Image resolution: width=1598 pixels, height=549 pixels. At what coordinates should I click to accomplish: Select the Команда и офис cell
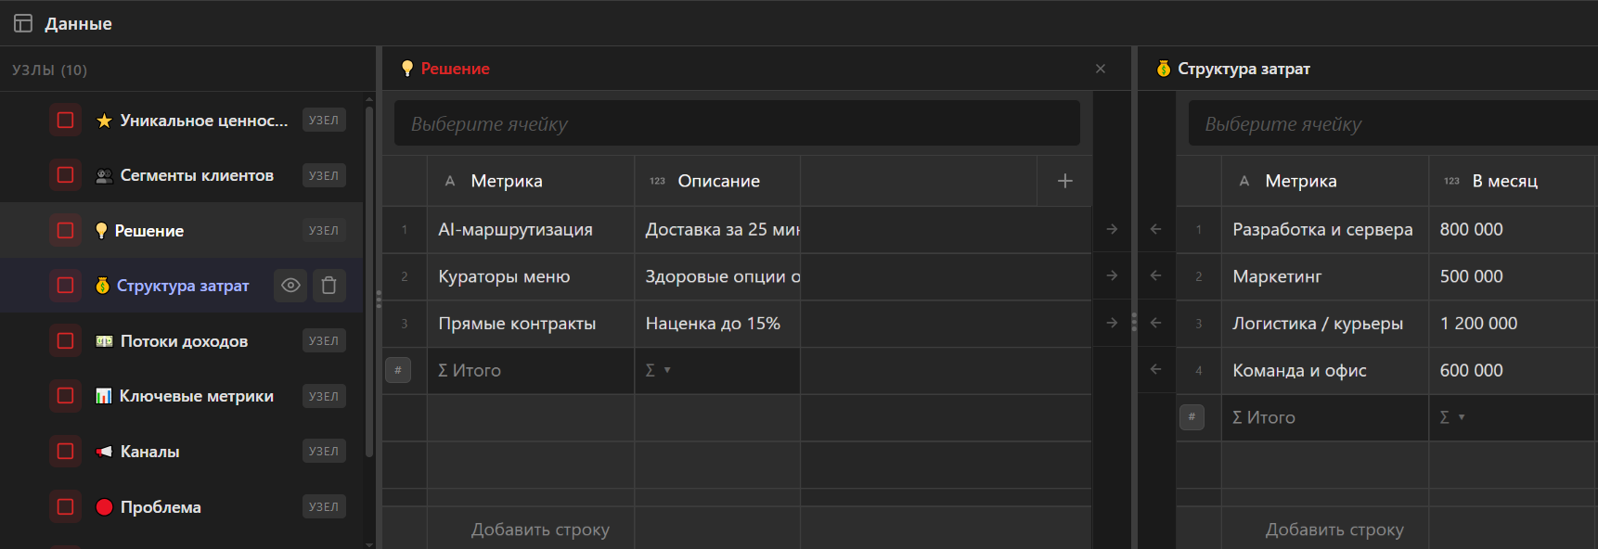click(1325, 370)
